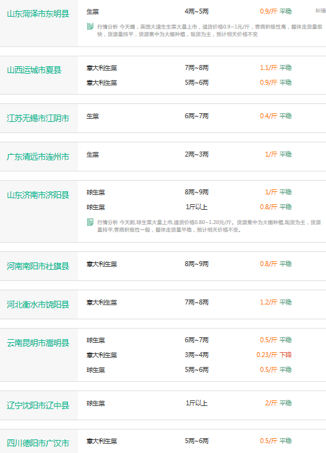
Task: Click the 0.4/斤 price in 江阴市 row
Action: tap(268, 116)
